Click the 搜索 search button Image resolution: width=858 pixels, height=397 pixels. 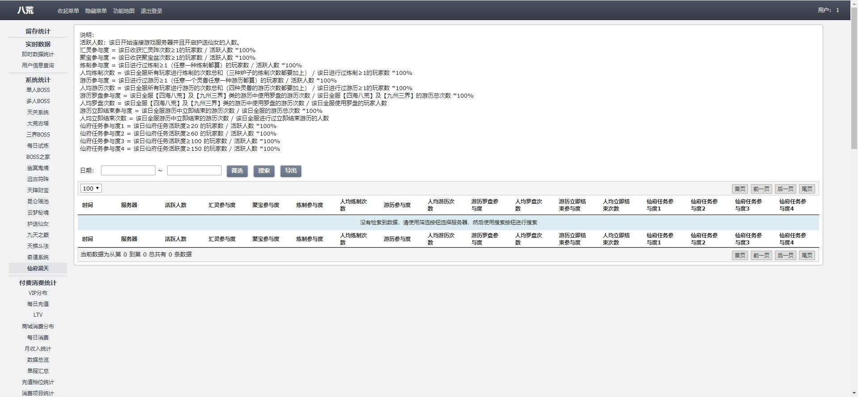click(264, 171)
